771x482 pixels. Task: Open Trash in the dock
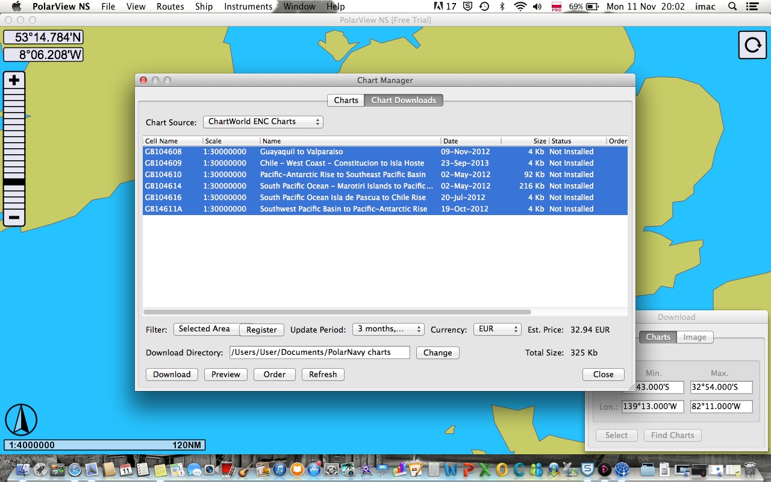pyautogui.click(x=750, y=469)
